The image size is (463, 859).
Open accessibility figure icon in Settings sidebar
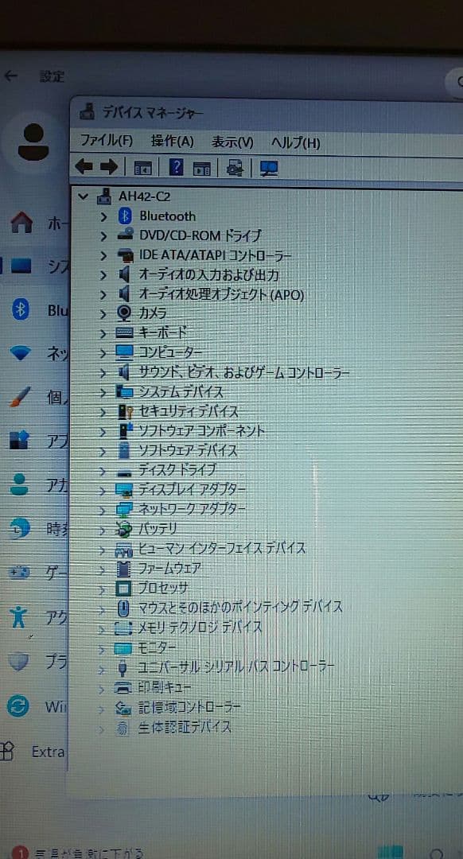coord(19,617)
